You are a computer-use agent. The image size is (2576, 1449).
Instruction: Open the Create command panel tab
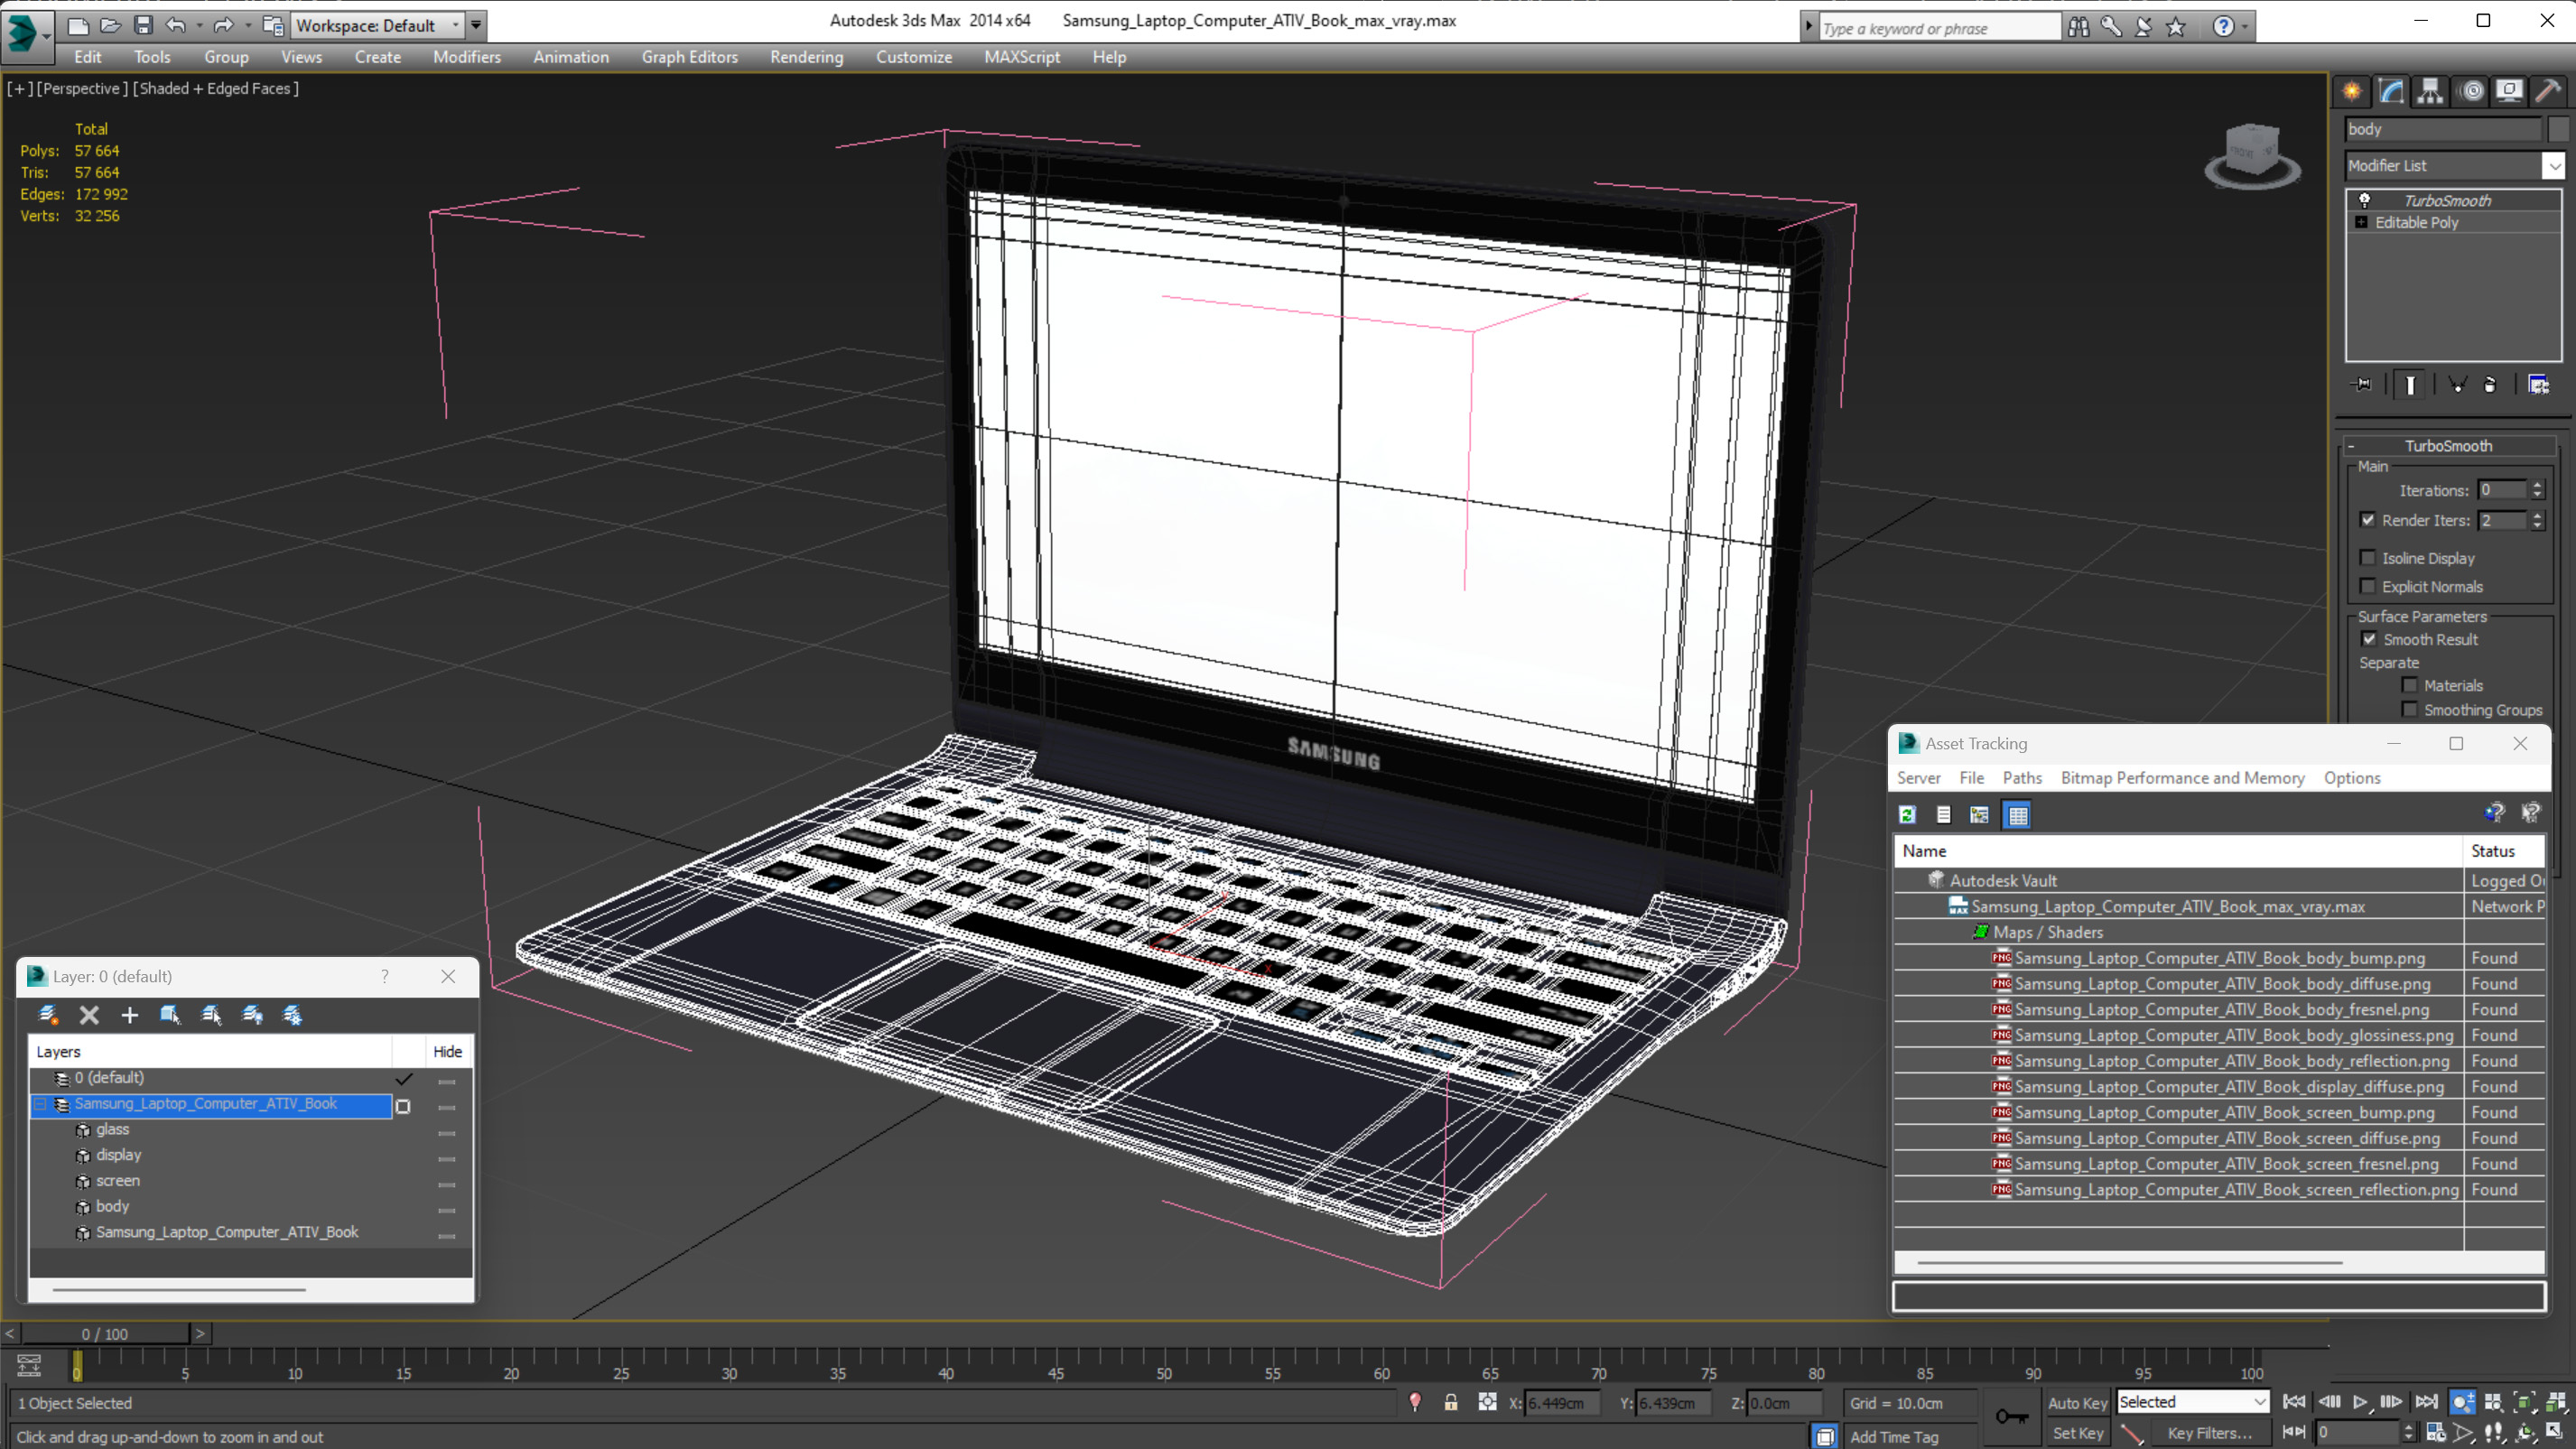(2352, 91)
